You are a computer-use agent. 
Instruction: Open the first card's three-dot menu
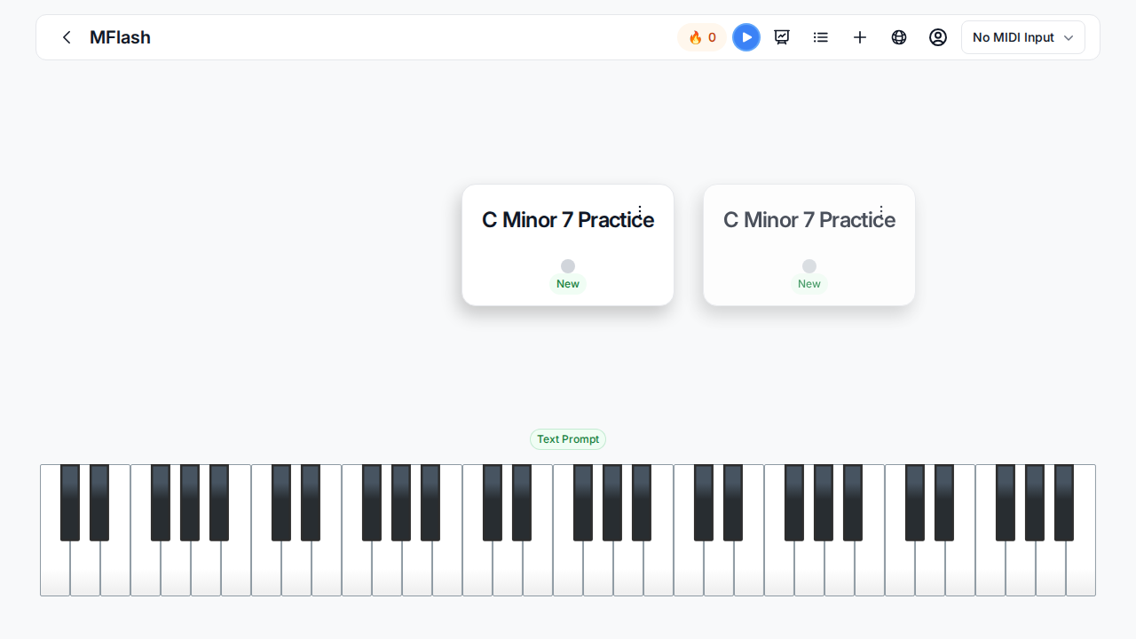(x=640, y=211)
